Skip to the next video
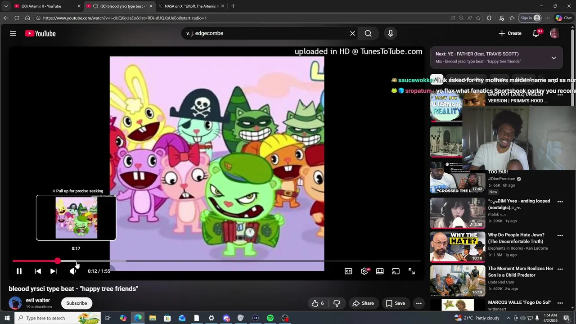 pos(54,271)
